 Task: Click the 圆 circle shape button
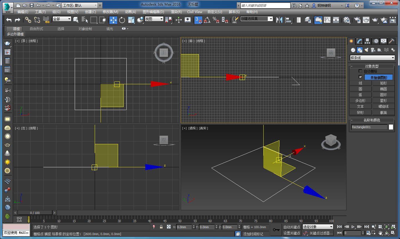(x=360, y=89)
